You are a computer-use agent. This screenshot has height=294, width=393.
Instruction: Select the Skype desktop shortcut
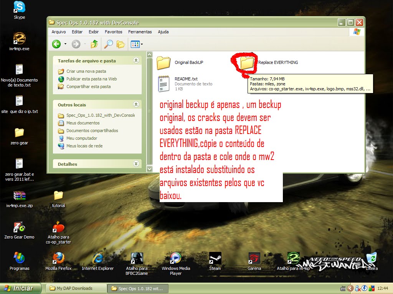pyautogui.click(x=19, y=10)
